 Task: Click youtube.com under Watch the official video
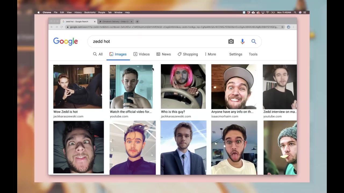click(x=119, y=116)
